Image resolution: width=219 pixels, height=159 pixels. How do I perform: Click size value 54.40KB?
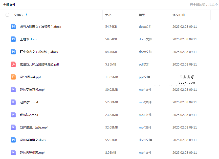(x=111, y=52)
